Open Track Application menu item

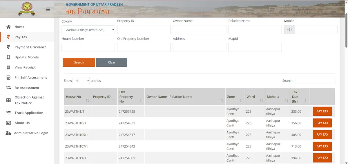[x=29, y=113]
